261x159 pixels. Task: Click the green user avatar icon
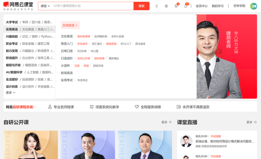pos(253,6)
